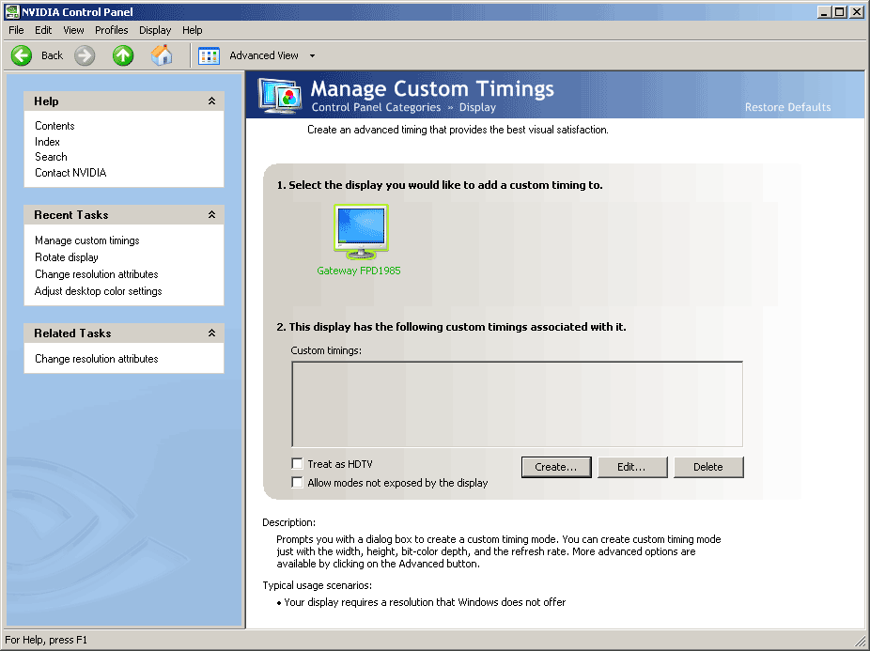Click the Delete button

tap(708, 467)
